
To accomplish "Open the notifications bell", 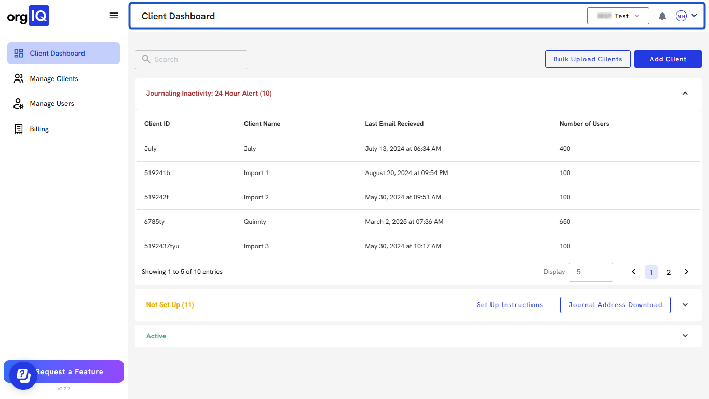I will [x=662, y=16].
